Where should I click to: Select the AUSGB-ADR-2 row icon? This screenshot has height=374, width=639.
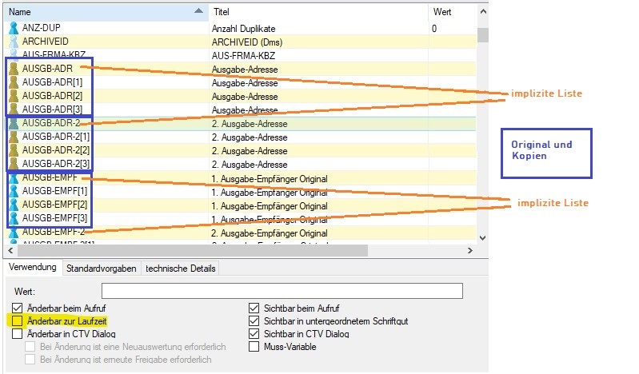[x=13, y=124]
